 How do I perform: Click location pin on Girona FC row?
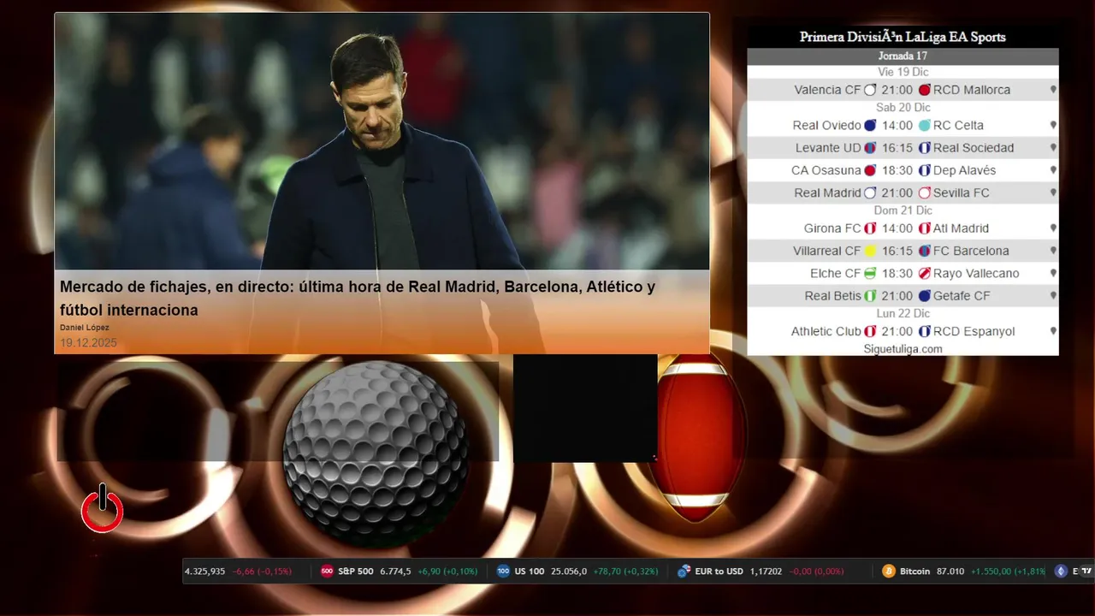click(1053, 228)
